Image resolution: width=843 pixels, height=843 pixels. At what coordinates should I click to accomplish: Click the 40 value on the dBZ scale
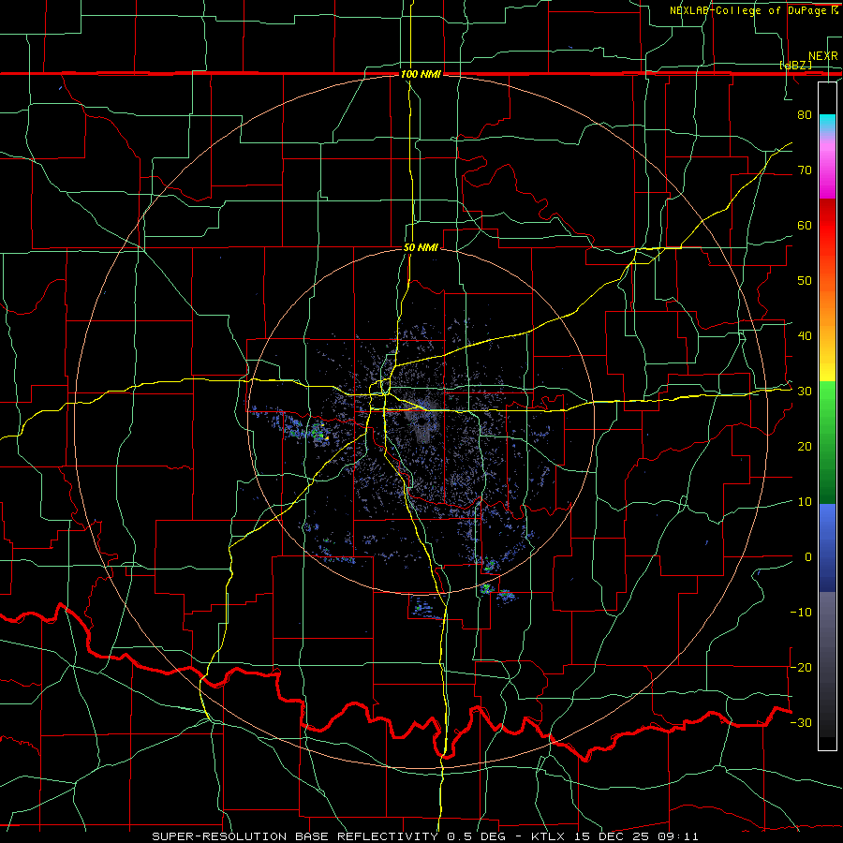click(805, 336)
